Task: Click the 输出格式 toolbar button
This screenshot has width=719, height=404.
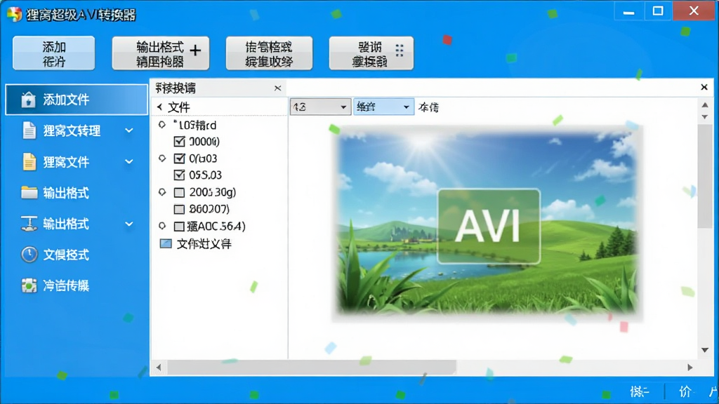Action: [161, 53]
